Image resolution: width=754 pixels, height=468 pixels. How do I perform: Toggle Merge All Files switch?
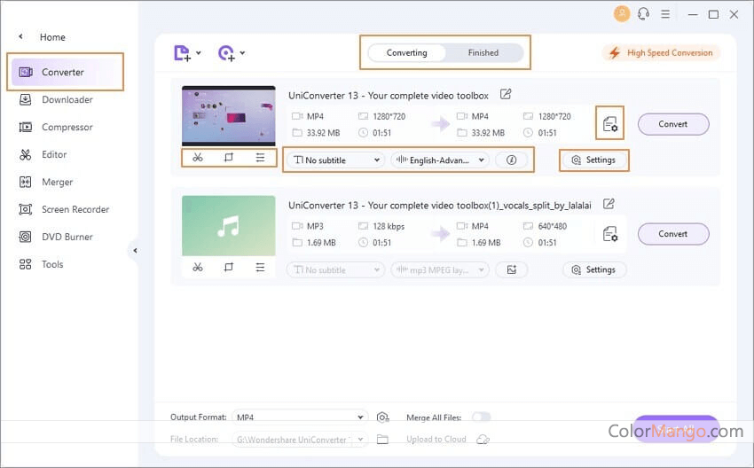[482, 417]
